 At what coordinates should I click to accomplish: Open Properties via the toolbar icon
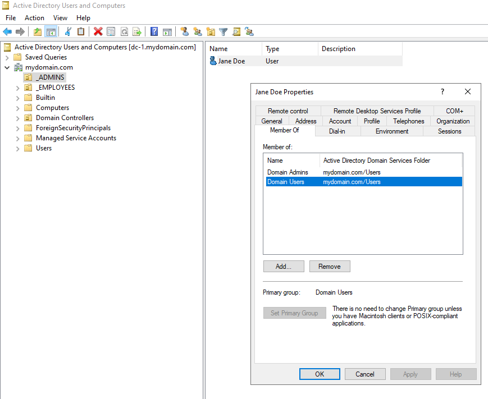111,31
